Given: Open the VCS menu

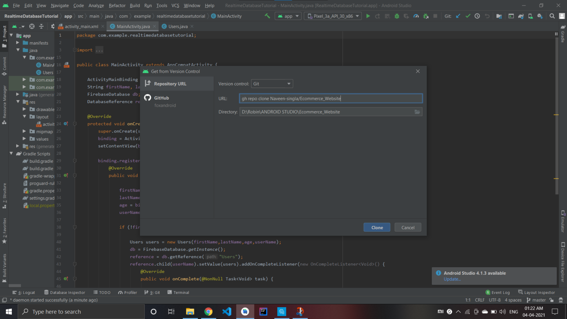Looking at the screenshot, I should point(175,6).
